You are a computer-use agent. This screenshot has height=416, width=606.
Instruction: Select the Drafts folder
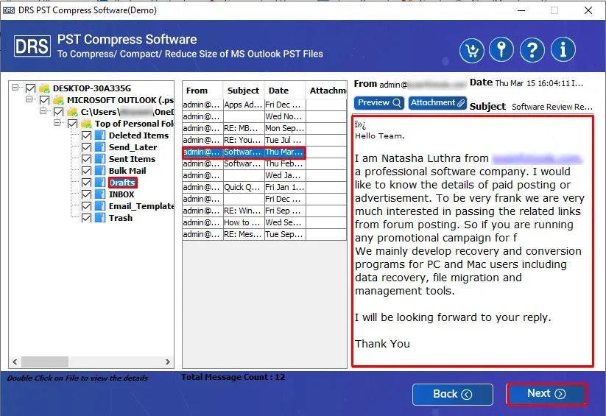[122, 183]
